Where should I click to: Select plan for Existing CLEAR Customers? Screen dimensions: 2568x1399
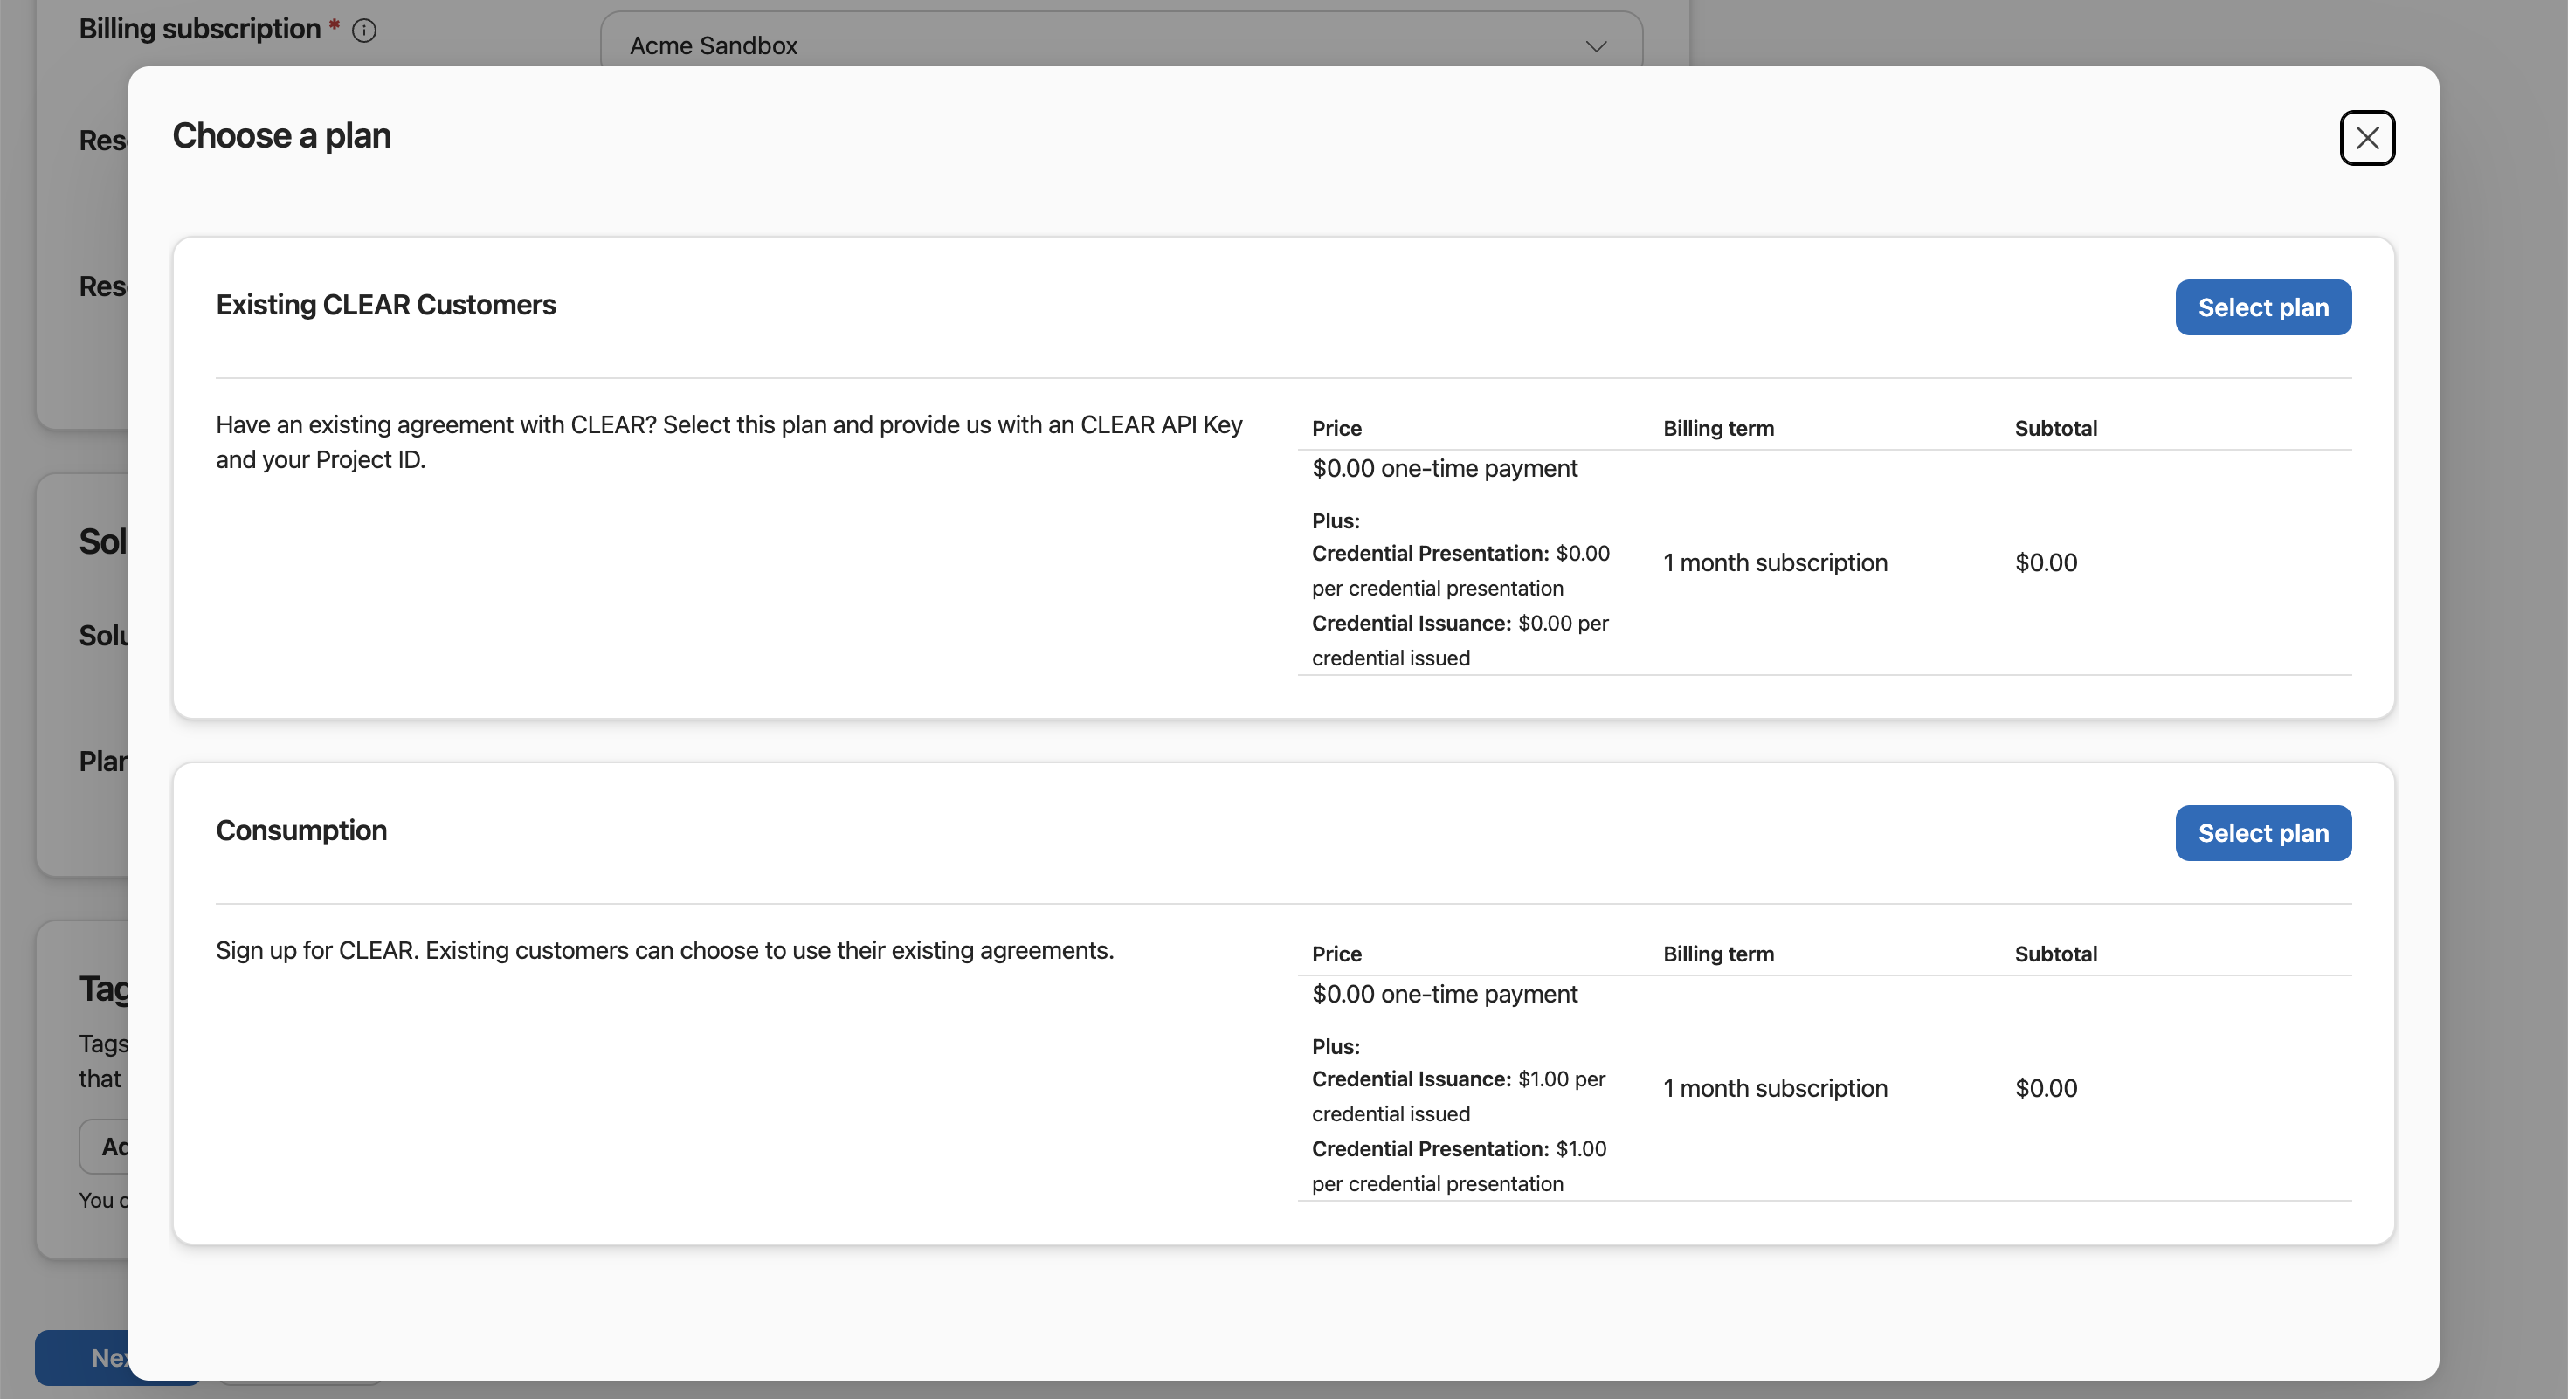[x=2263, y=307]
